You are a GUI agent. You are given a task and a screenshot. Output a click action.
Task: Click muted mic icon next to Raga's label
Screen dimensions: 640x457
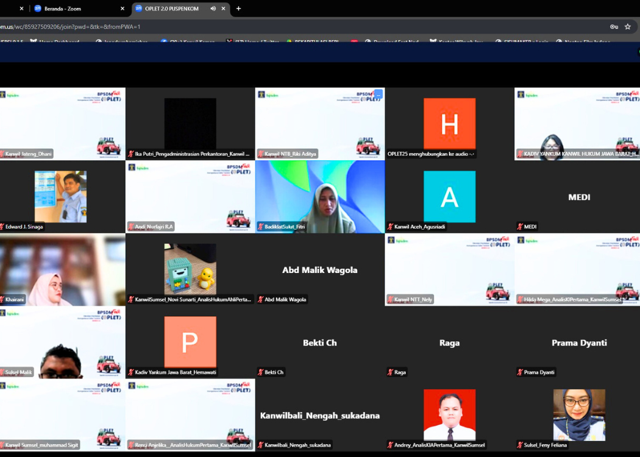[x=390, y=372]
